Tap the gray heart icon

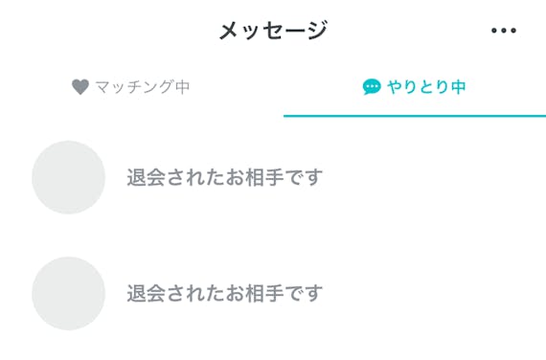[x=80, y=87]
